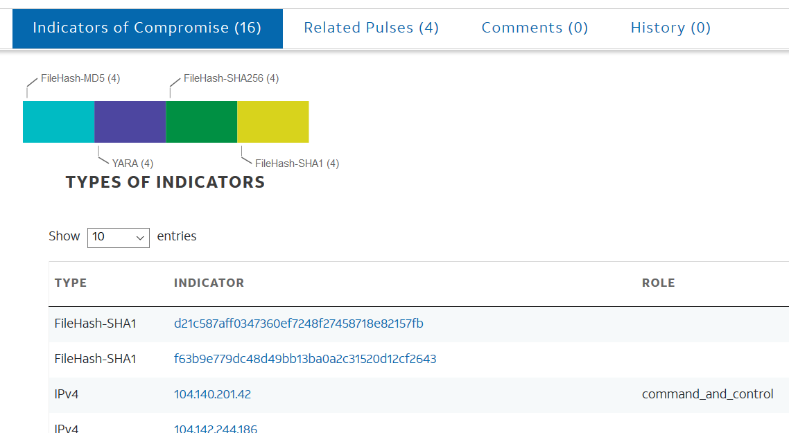Select the yellow FileHash-SHA1 segment
The width and height of the screenshot is (789, 433).
[272, 121]
